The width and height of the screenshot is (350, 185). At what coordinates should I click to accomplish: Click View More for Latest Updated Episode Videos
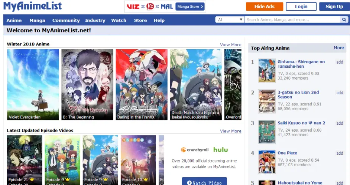tap(231, 131)
